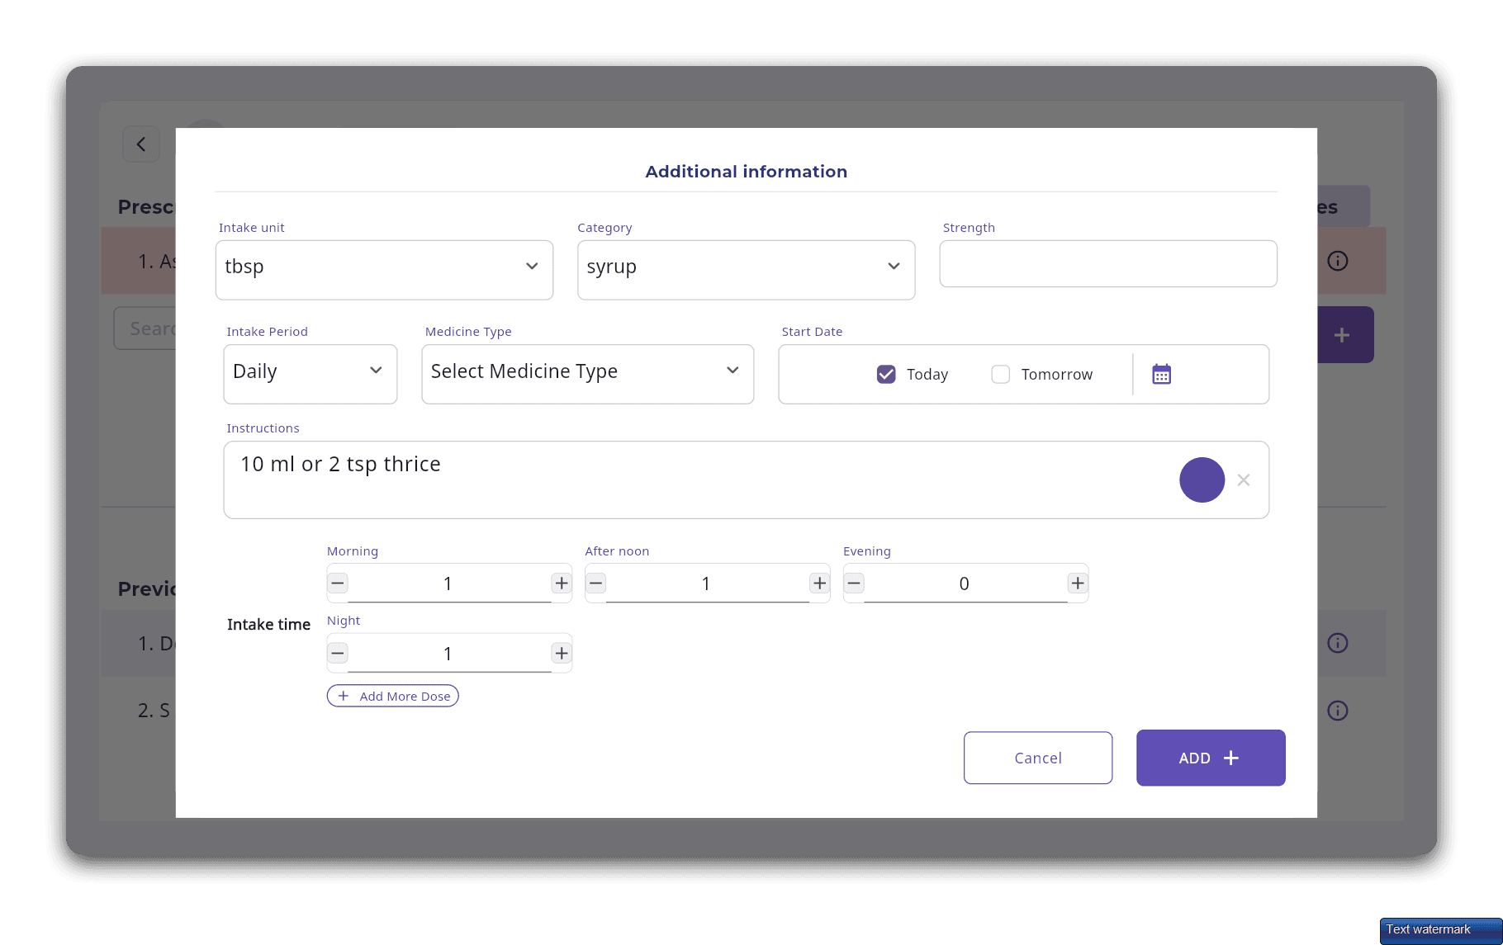Expand the Select Medicine Type dropdown
This screenshot has height=945, width=1503.
[588, 374]
